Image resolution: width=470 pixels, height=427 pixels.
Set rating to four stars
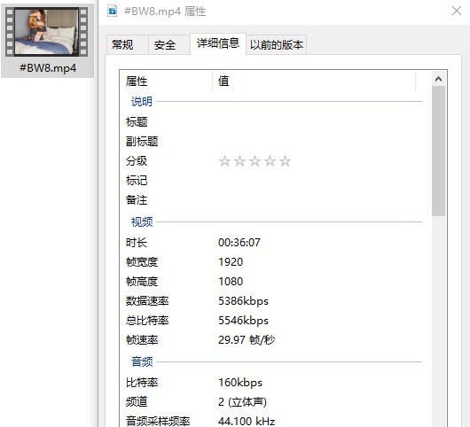(270, 161)
